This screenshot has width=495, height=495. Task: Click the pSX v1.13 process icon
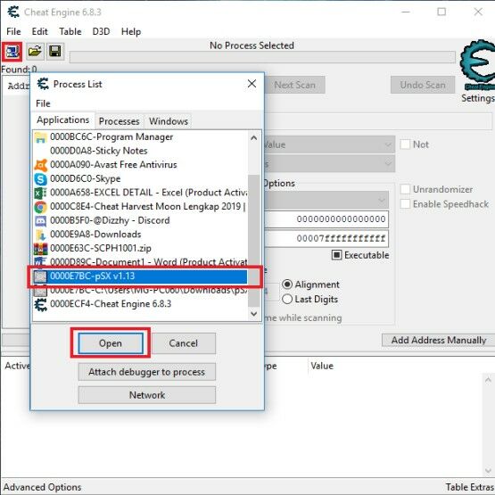40,276
